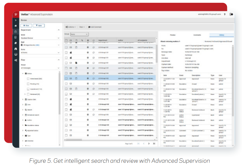Click the Veritas logo icon

16,14
